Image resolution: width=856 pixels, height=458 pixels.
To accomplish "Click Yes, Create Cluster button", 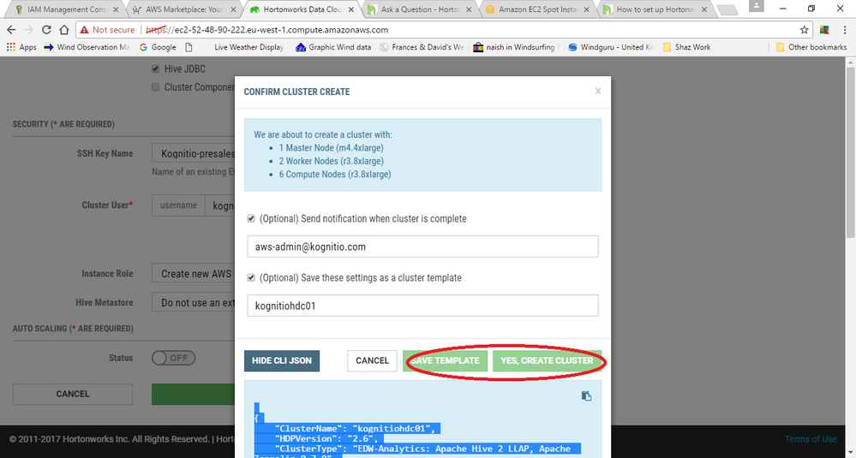I will click(547, 361).
